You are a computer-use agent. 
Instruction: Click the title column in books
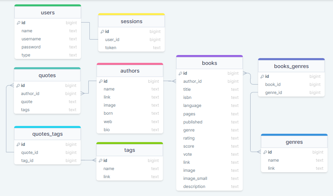[x=209, y=89]
